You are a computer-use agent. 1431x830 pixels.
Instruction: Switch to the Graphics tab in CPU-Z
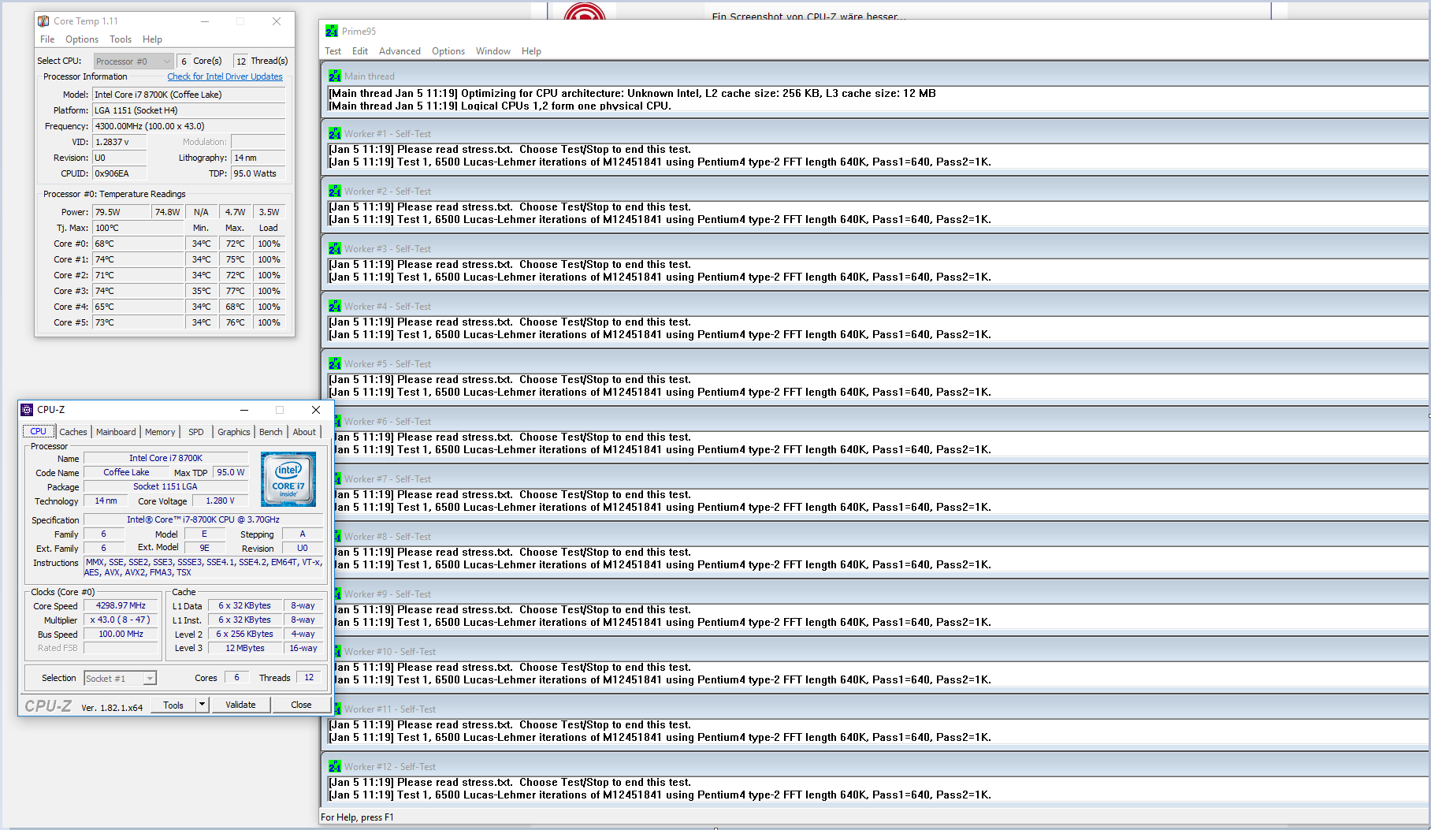click(x=234, y=432)
